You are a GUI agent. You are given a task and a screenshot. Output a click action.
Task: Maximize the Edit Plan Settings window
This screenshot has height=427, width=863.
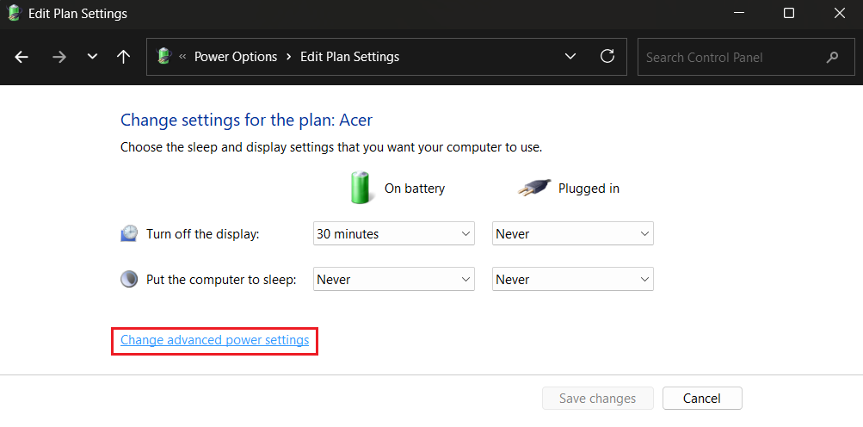789,14
